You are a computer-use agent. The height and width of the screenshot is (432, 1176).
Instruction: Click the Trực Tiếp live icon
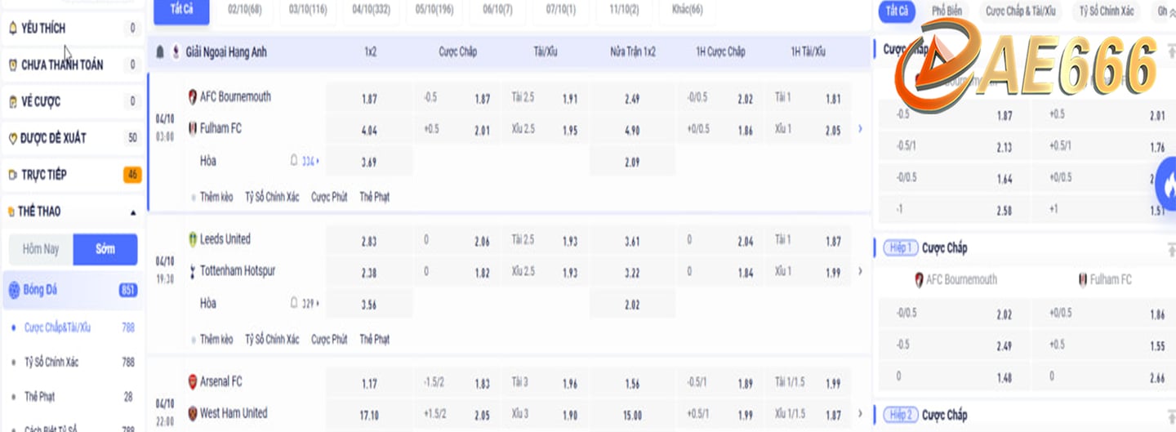pyautogui.click(x=12, y=175)
